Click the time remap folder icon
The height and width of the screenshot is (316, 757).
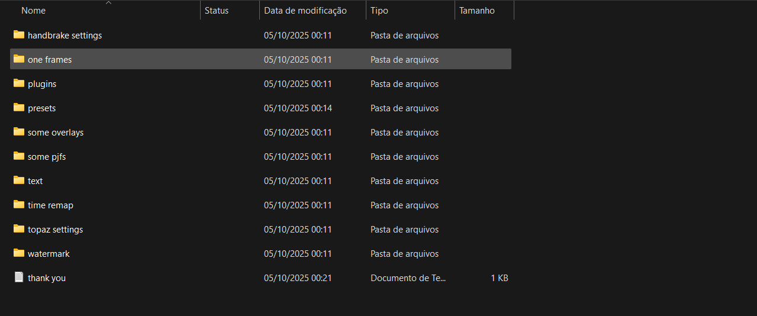coord(19,205)
